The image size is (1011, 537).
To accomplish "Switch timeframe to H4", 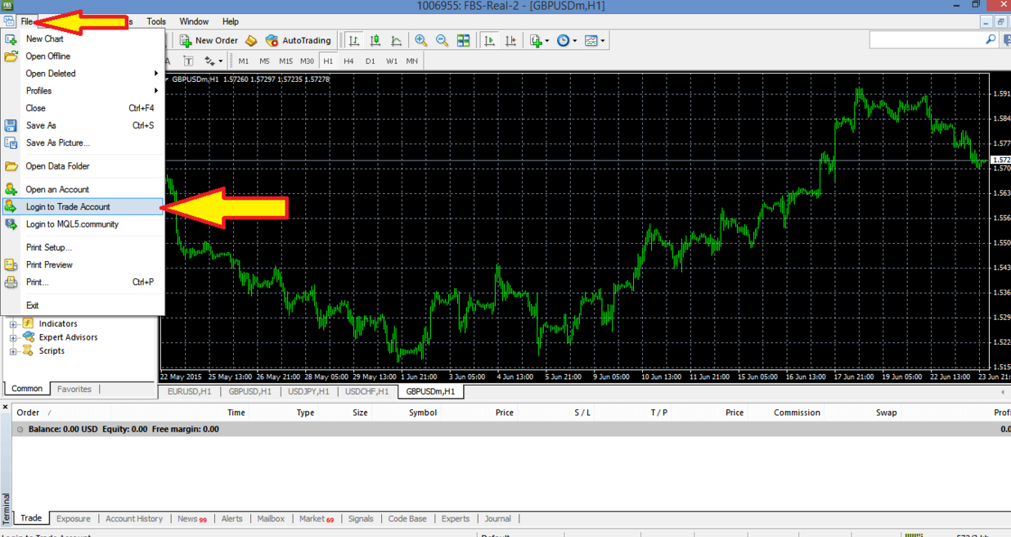I will click(x=348, y=60).
